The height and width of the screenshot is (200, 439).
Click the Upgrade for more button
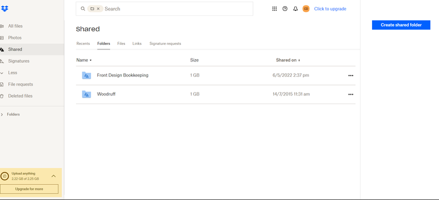29,189
